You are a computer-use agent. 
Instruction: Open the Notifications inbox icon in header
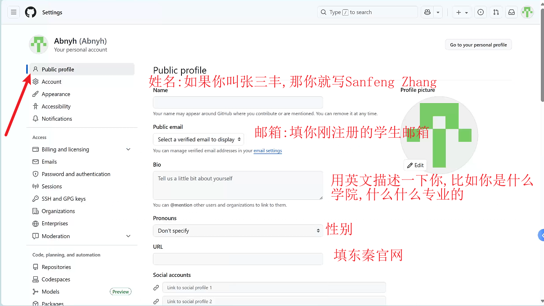(x=512, y=12)
